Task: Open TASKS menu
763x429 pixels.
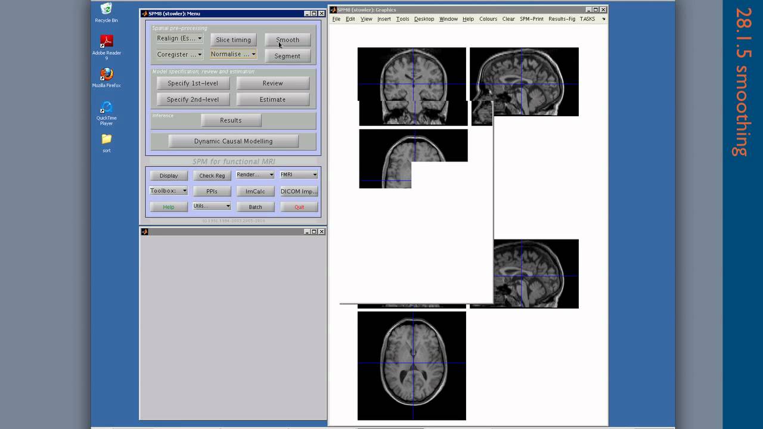Action: (x=587, y=19)
